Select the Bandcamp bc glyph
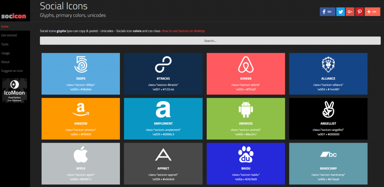Viewport: 384px width, 187px height. pos(328,154)
